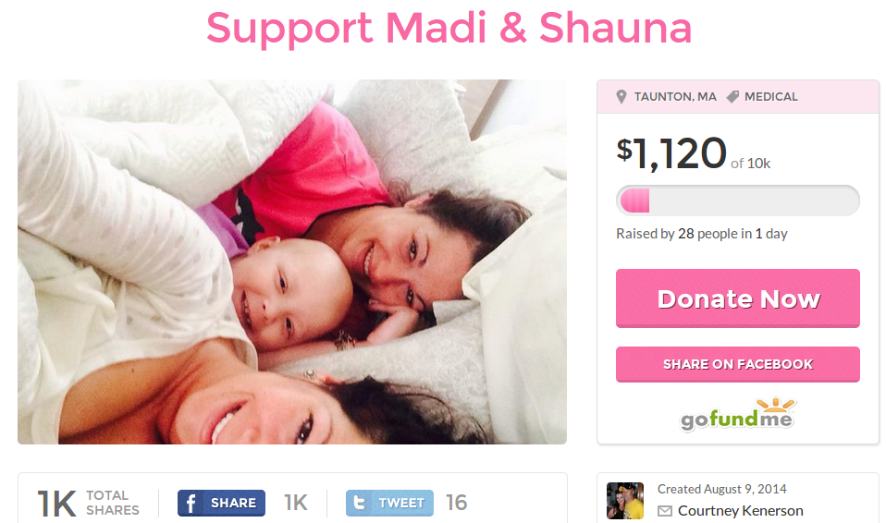Open the Taunton, MA location link
Screen dimensions: 886x523
tap(675, 97)
